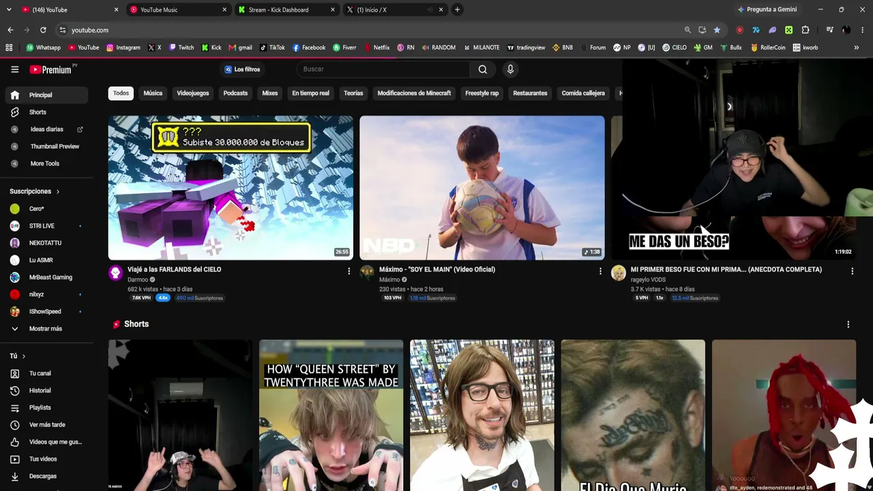Click the Los filtros button
Screen dimensions: 873x491
click(x=242, y=70)
